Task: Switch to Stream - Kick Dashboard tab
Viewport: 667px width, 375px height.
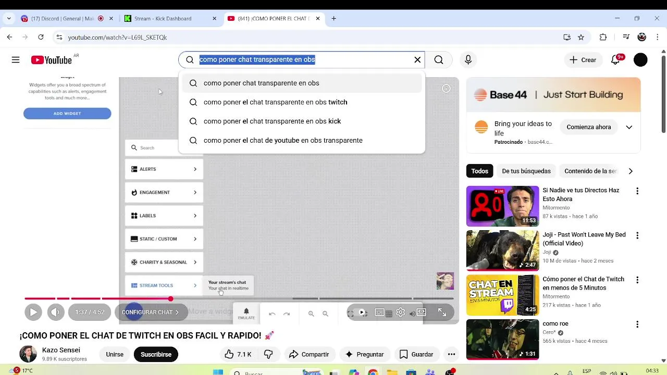Action: pyautogui.click(x=170, y=18)
